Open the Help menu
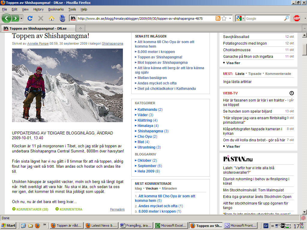The width and height of the screenshot is (307, 230). 84,9
